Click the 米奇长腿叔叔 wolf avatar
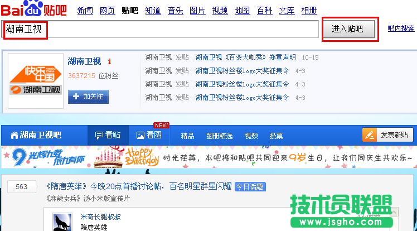The image size is (417, 231). point(62,222)
